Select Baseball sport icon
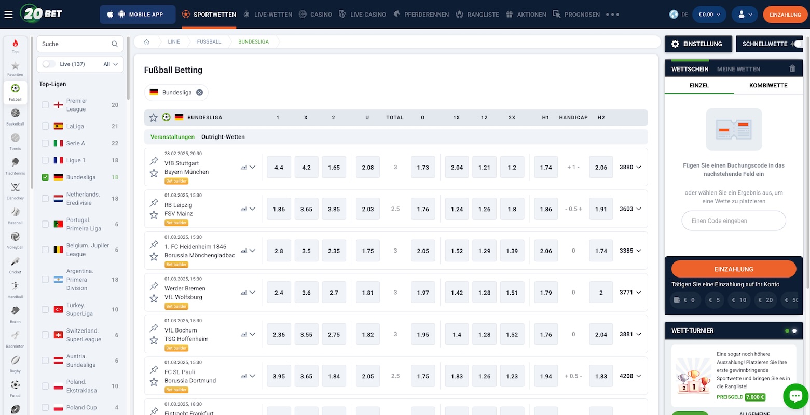 coord(15,215)
